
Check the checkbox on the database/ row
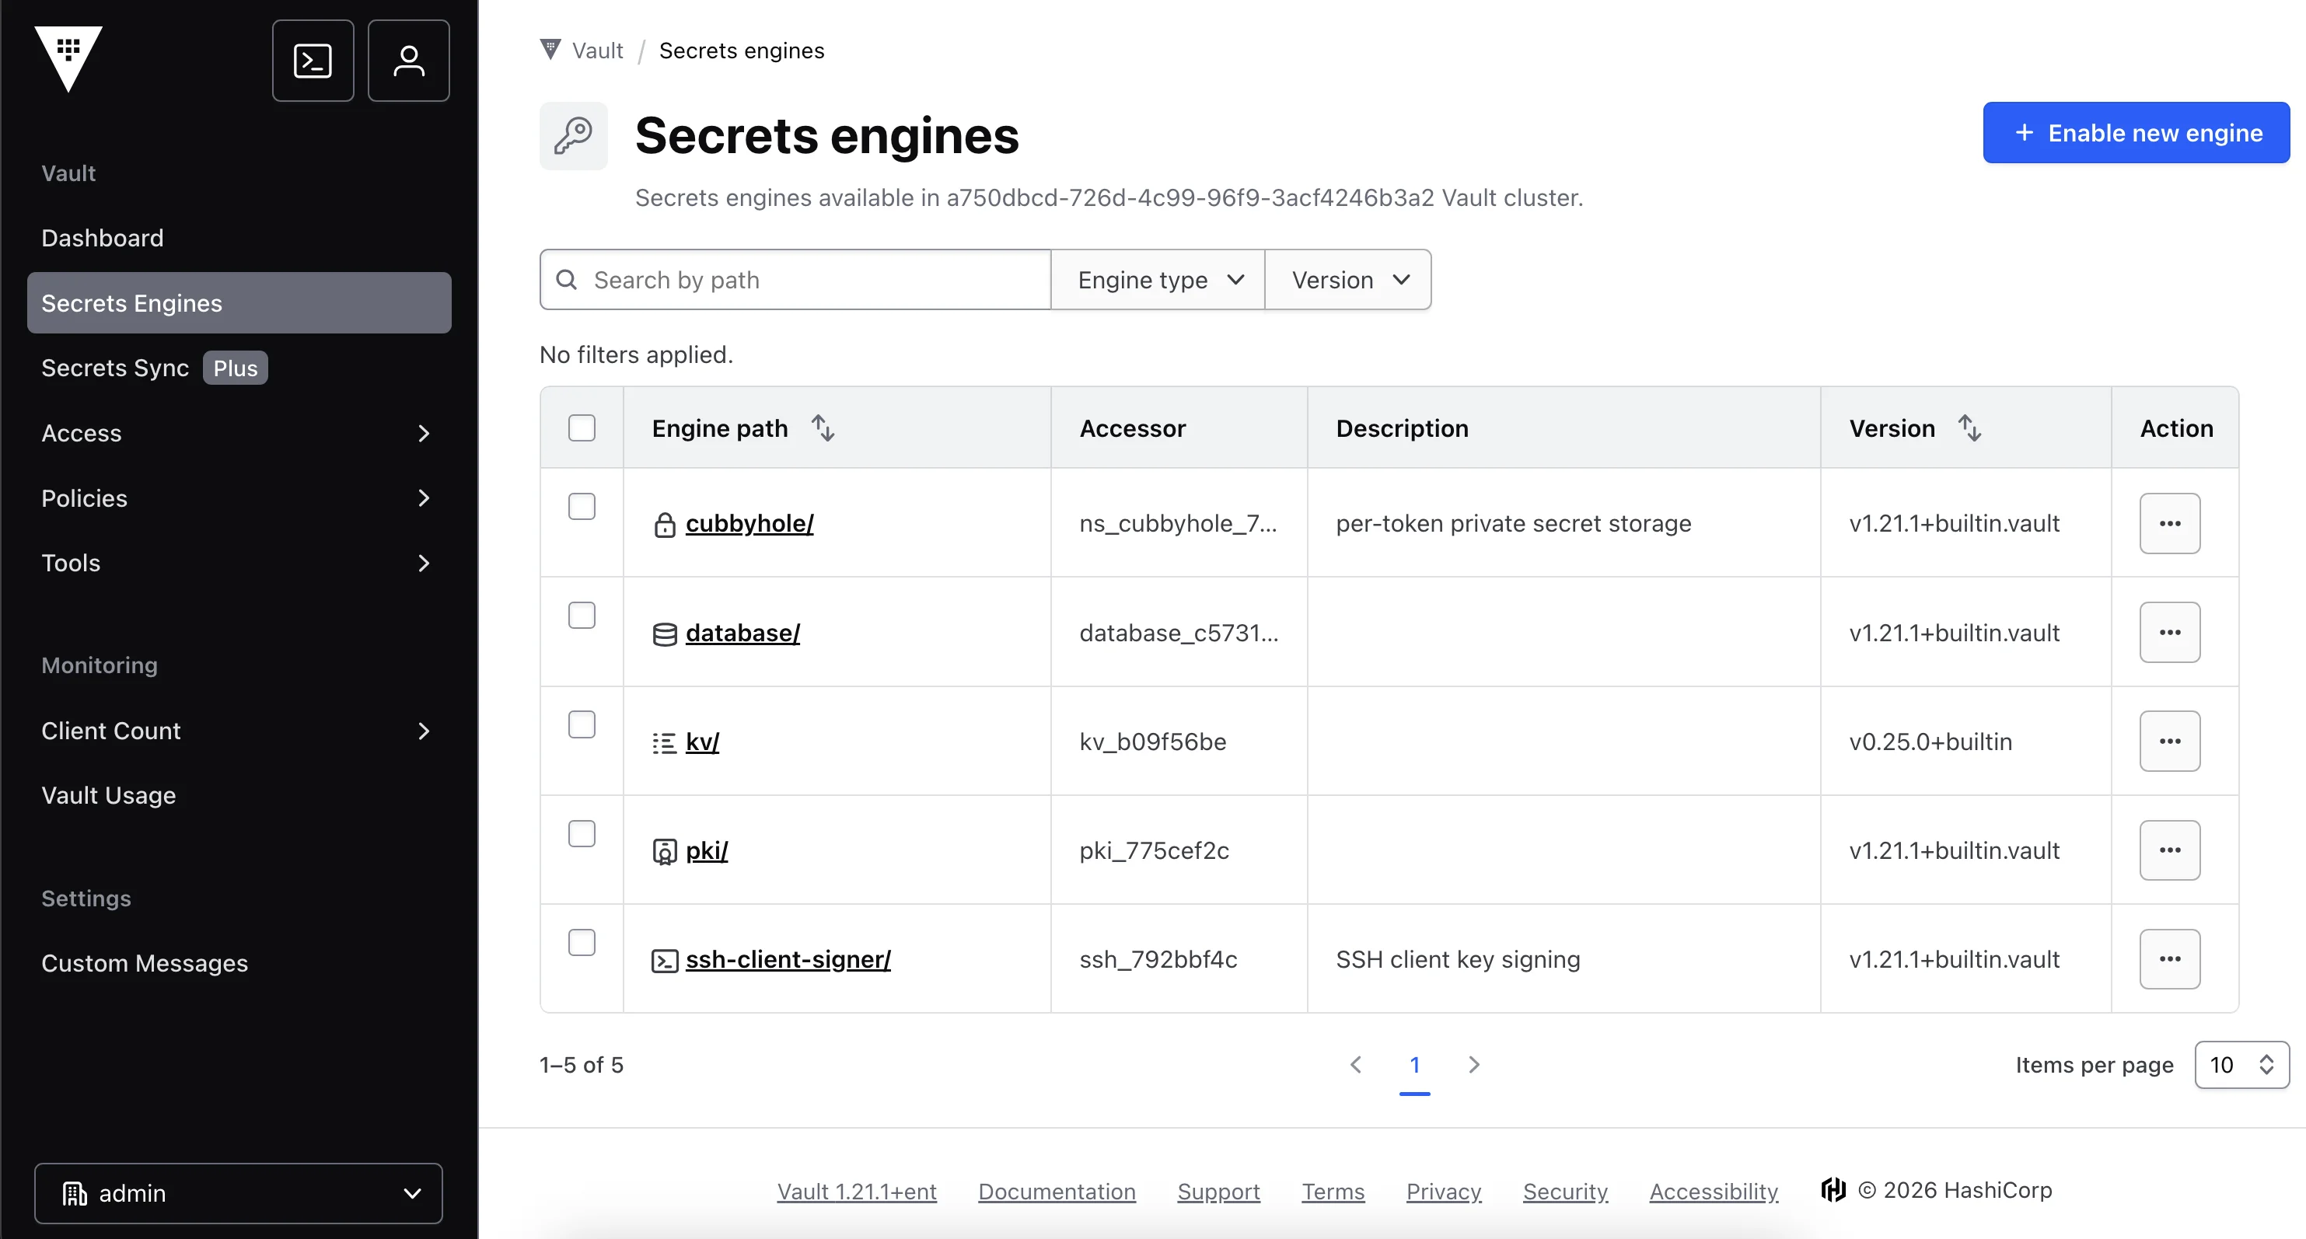(x=582, y=615)
